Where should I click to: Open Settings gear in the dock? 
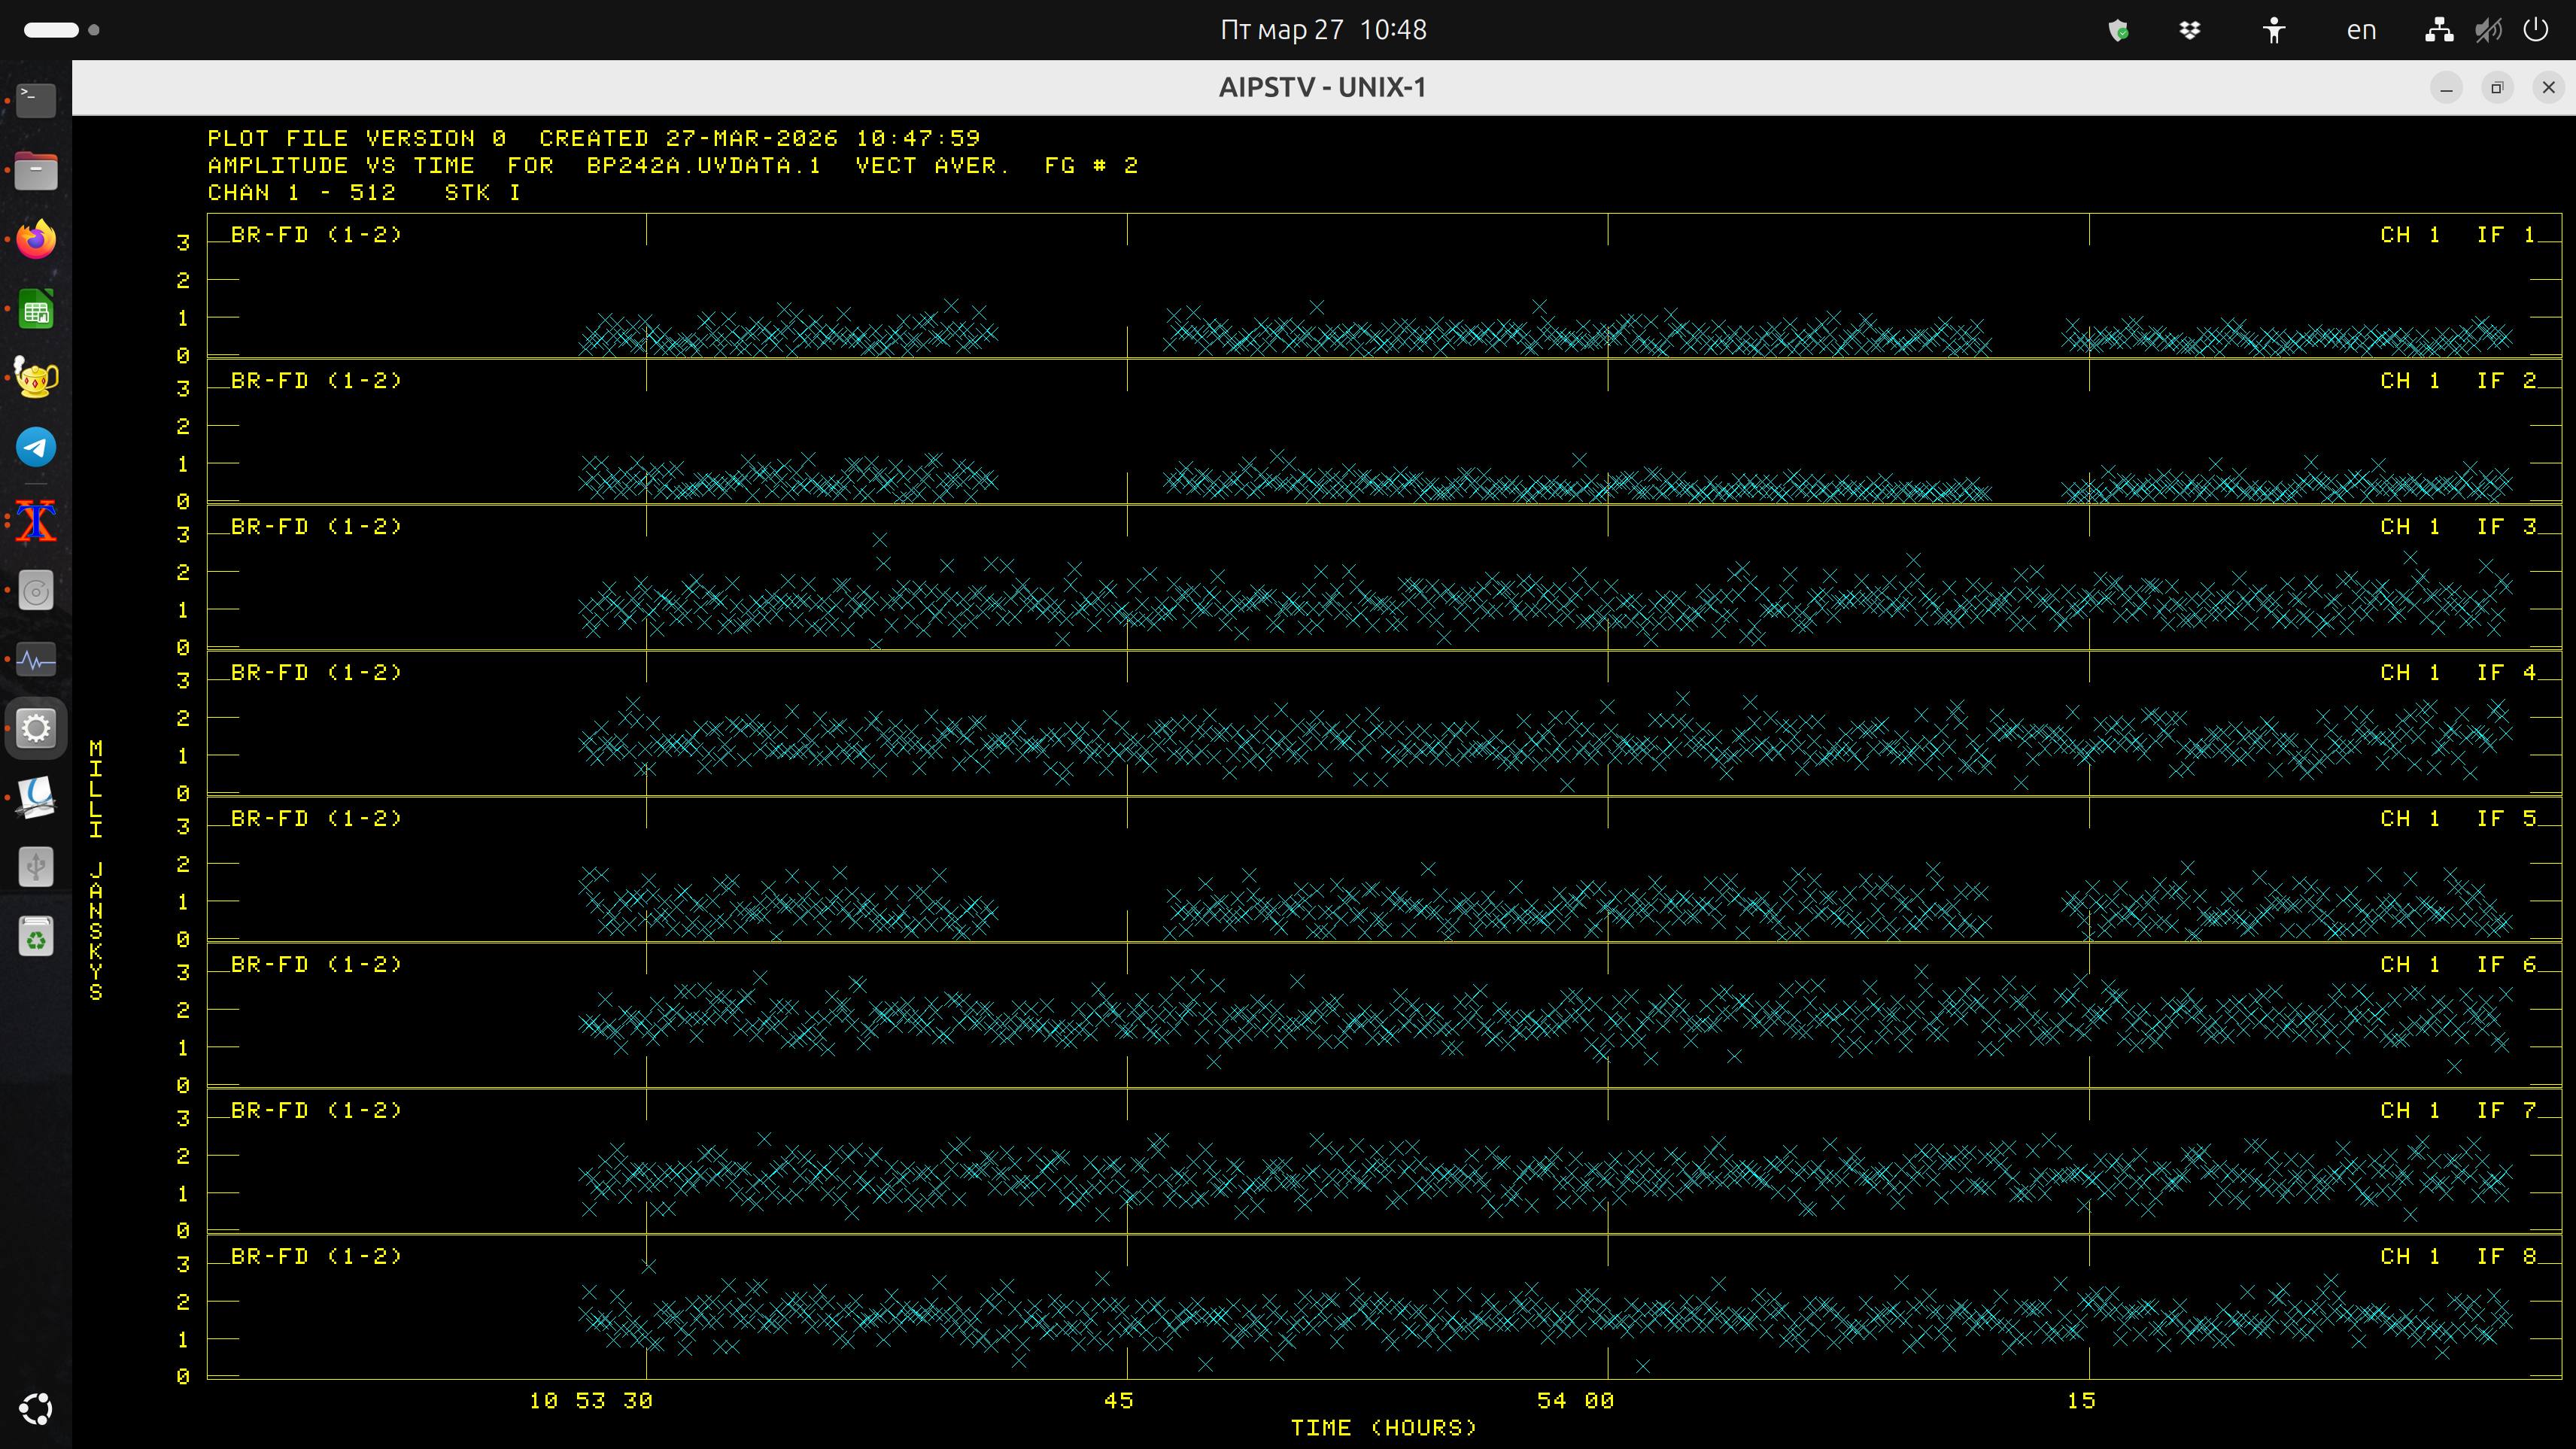click(x=36, y=728)
